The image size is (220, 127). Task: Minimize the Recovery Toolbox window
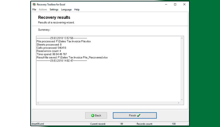point(166,4)
